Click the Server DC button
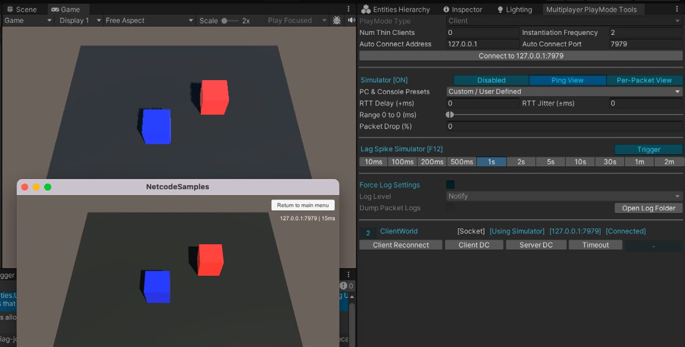685x347 pixels. click(536, 245)
